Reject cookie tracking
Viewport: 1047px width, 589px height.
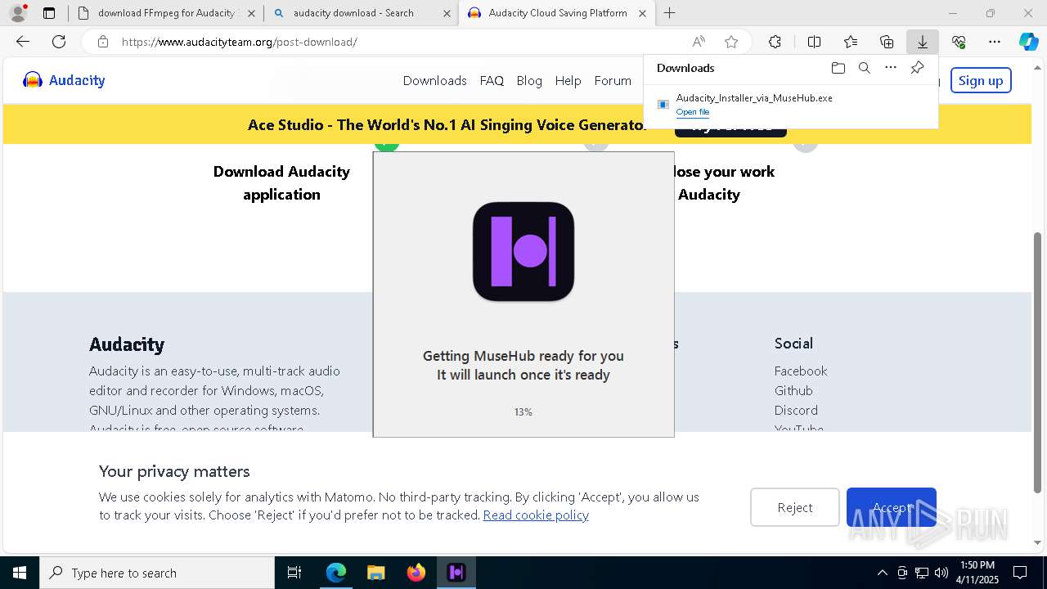pos(795,507)
